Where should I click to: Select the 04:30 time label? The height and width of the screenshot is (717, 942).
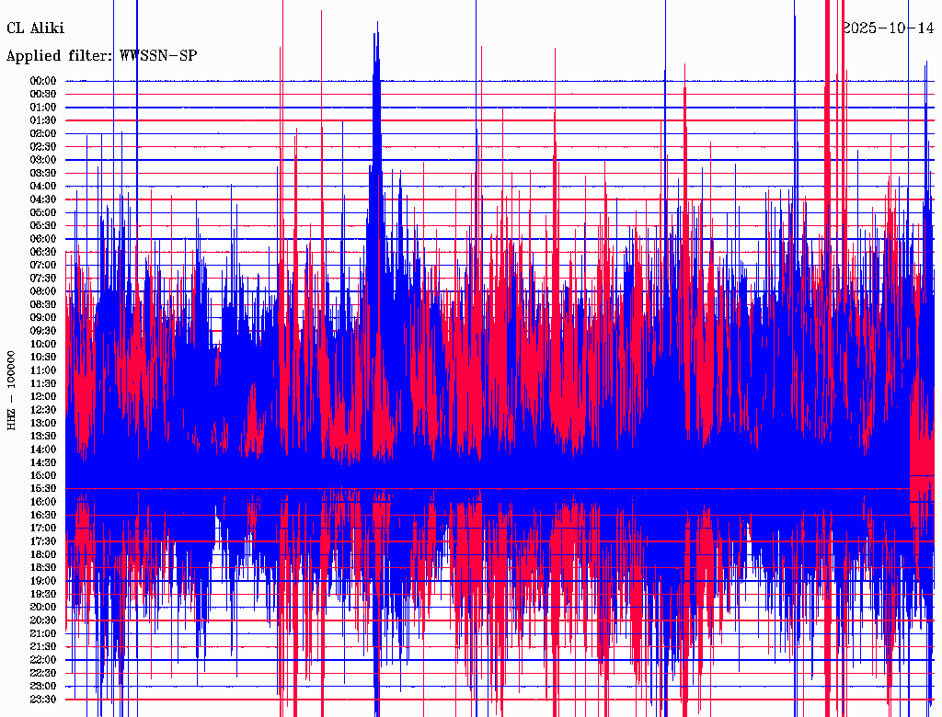(x=43, y=199)
